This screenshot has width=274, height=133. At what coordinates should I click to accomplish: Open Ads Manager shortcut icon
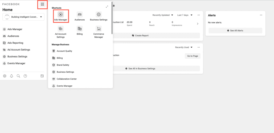coord(61,14)
